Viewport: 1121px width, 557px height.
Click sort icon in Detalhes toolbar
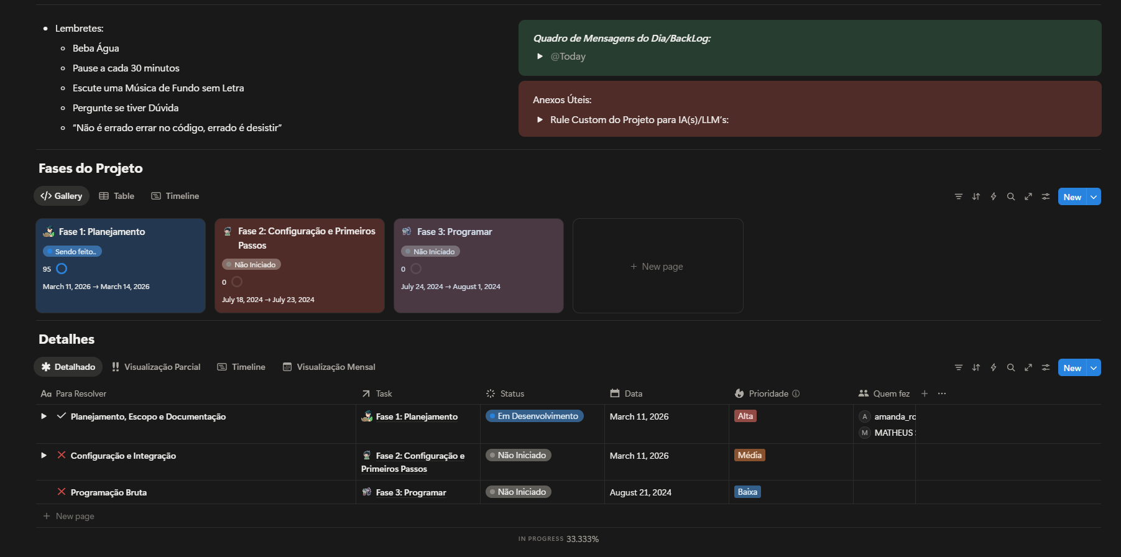976,367
